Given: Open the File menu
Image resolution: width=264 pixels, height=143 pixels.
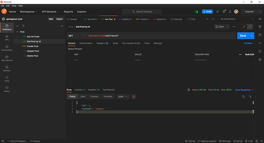Looking at the screenshot, I should coord(3,6).
